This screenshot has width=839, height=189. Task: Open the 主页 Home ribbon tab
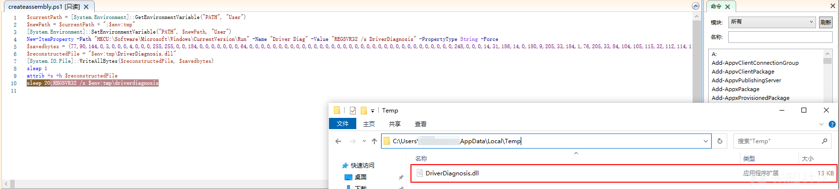(x=369, y=124)
